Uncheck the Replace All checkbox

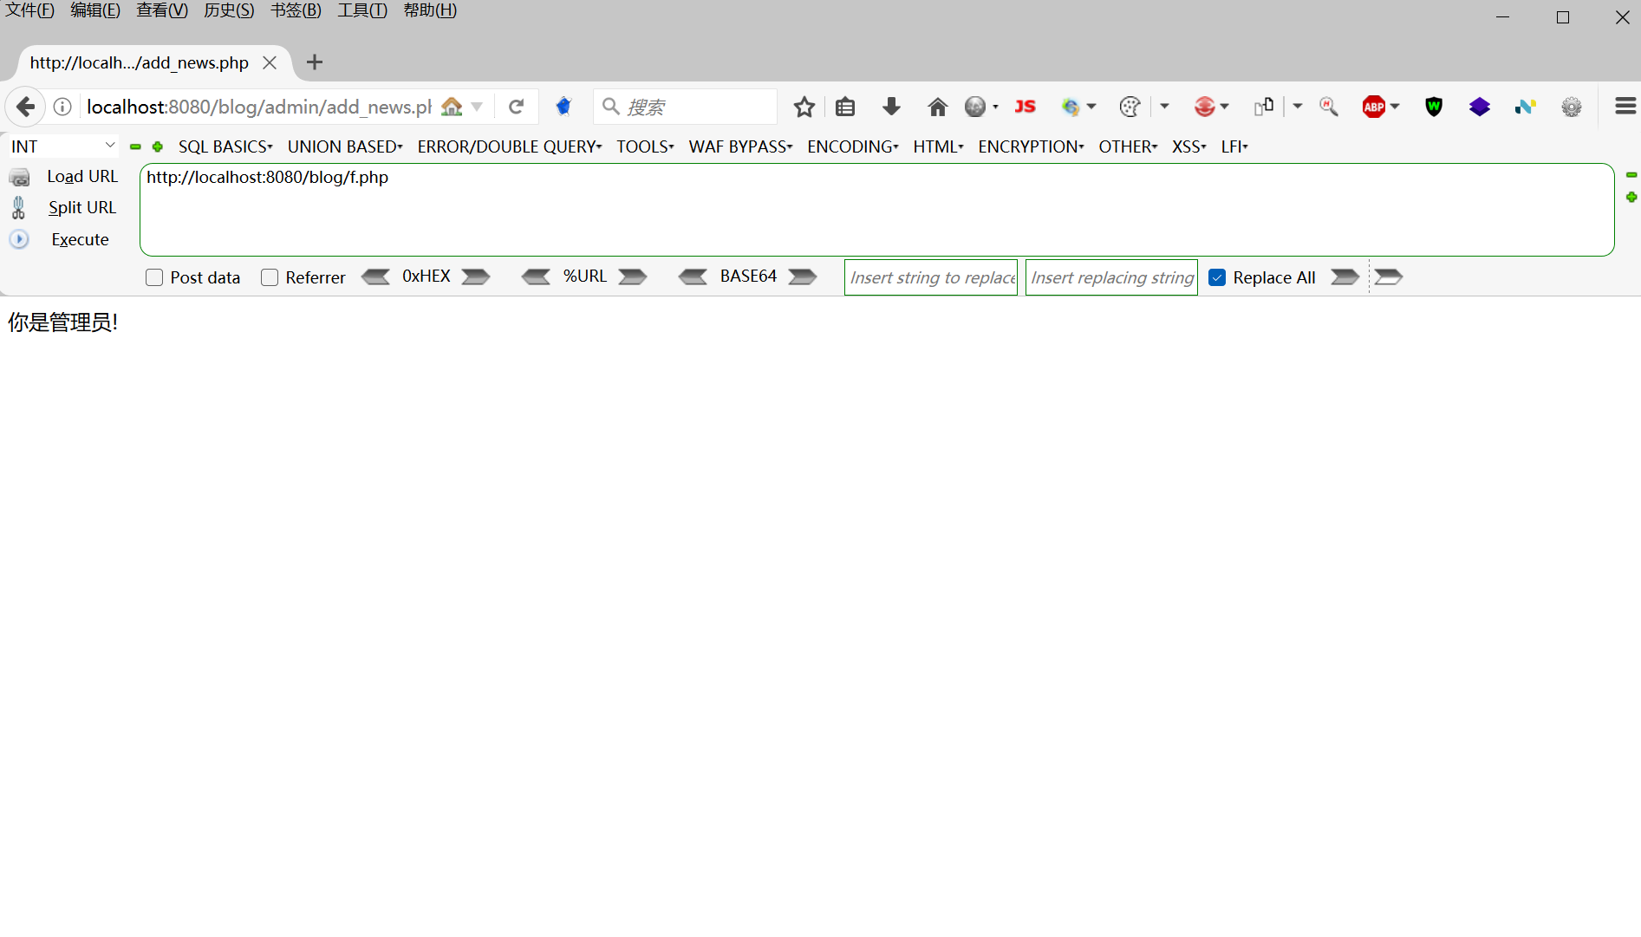1217,277
